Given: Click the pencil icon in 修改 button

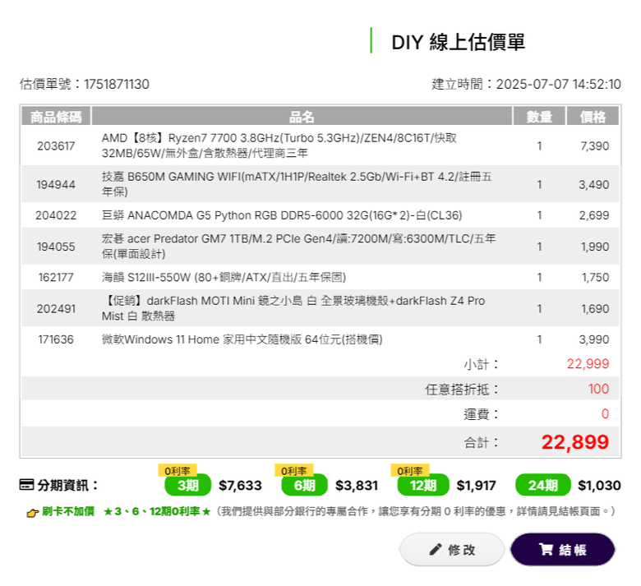Looking at the screenshot, I should (436, 549).
